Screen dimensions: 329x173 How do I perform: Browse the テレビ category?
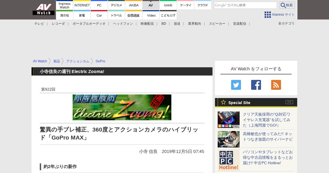pyautogui.click(x=39, y=24)
